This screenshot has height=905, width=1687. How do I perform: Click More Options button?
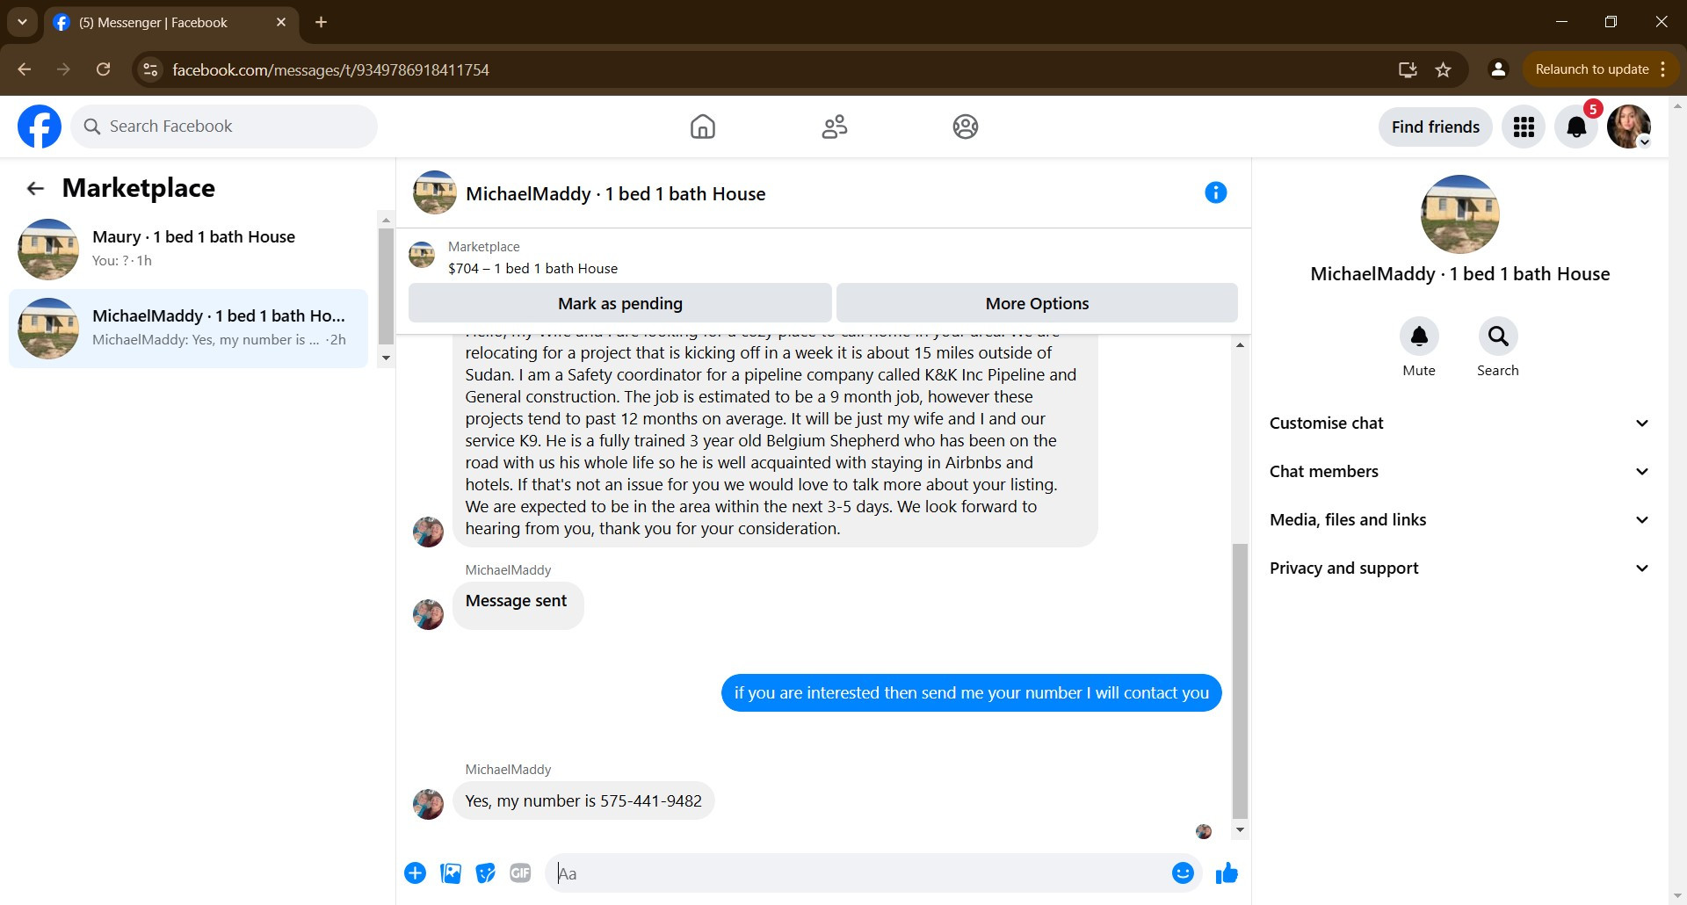pos(1037,303)
